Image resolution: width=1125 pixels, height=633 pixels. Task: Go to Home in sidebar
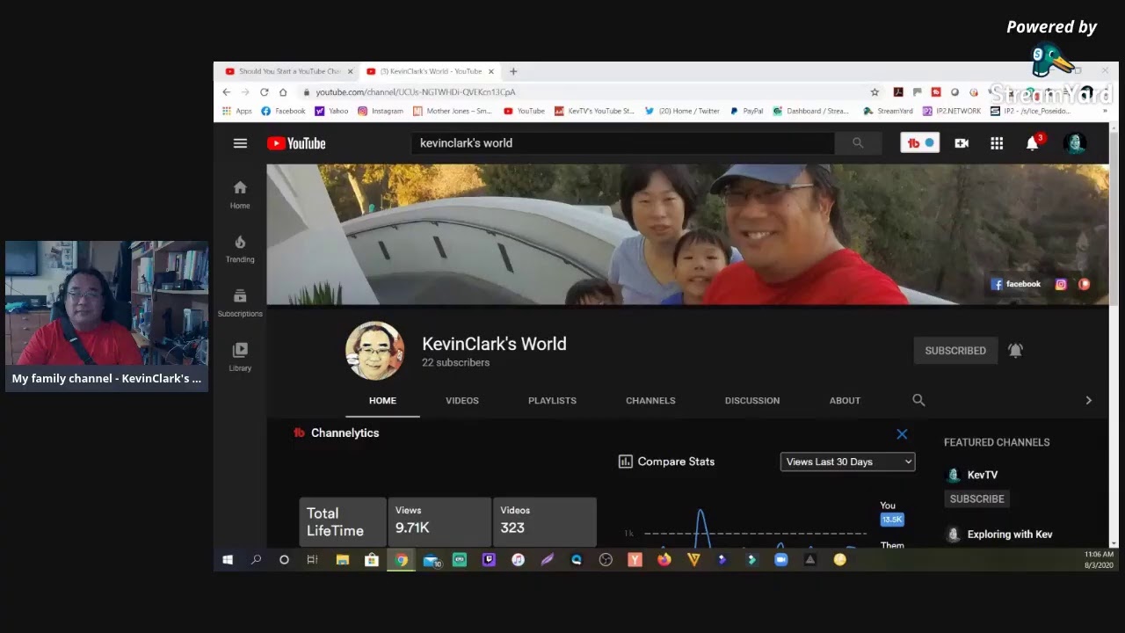click(x=240, y=194)
